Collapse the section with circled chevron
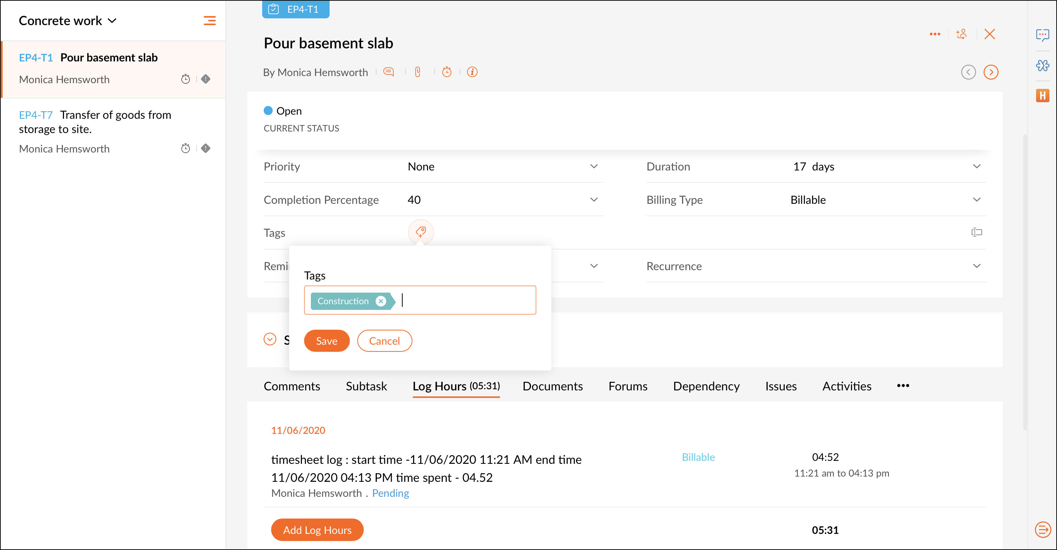Viewport: 1057px width, 550px height. 270,339
